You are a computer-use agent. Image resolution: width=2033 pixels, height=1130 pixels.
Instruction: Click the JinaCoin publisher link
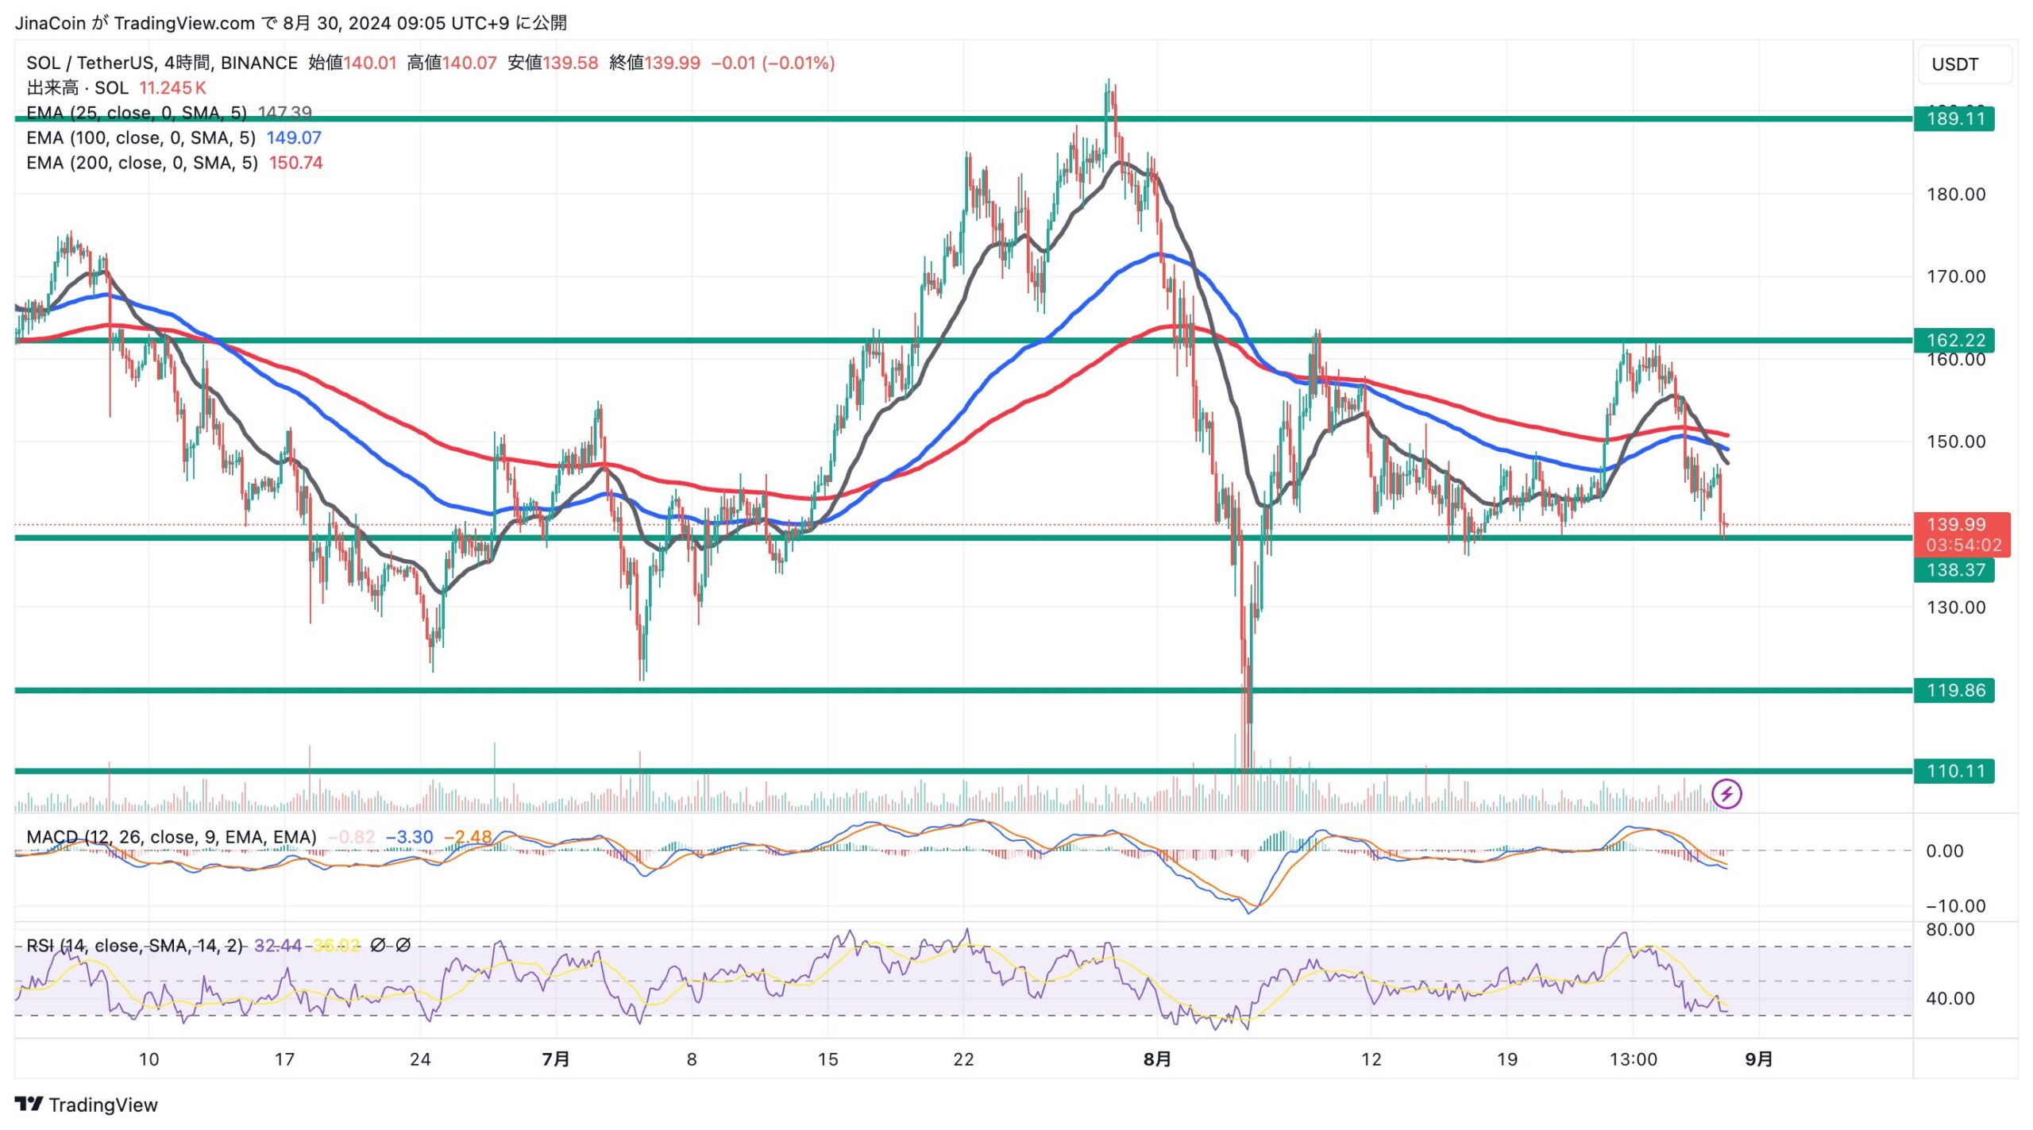pos(49,23)
